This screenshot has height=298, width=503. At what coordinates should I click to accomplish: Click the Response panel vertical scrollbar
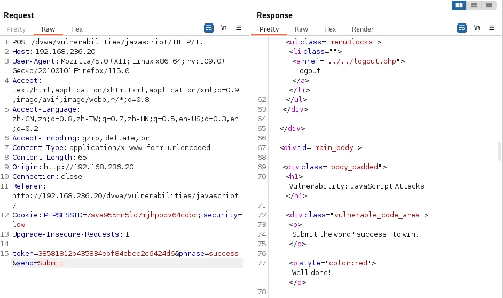499,160
